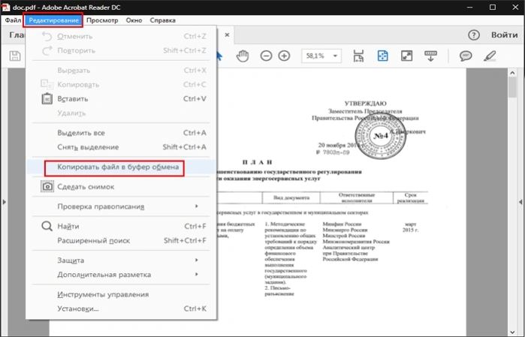Click the fit page width icon
Screen dimensions: 525x337
coord(358,56)
